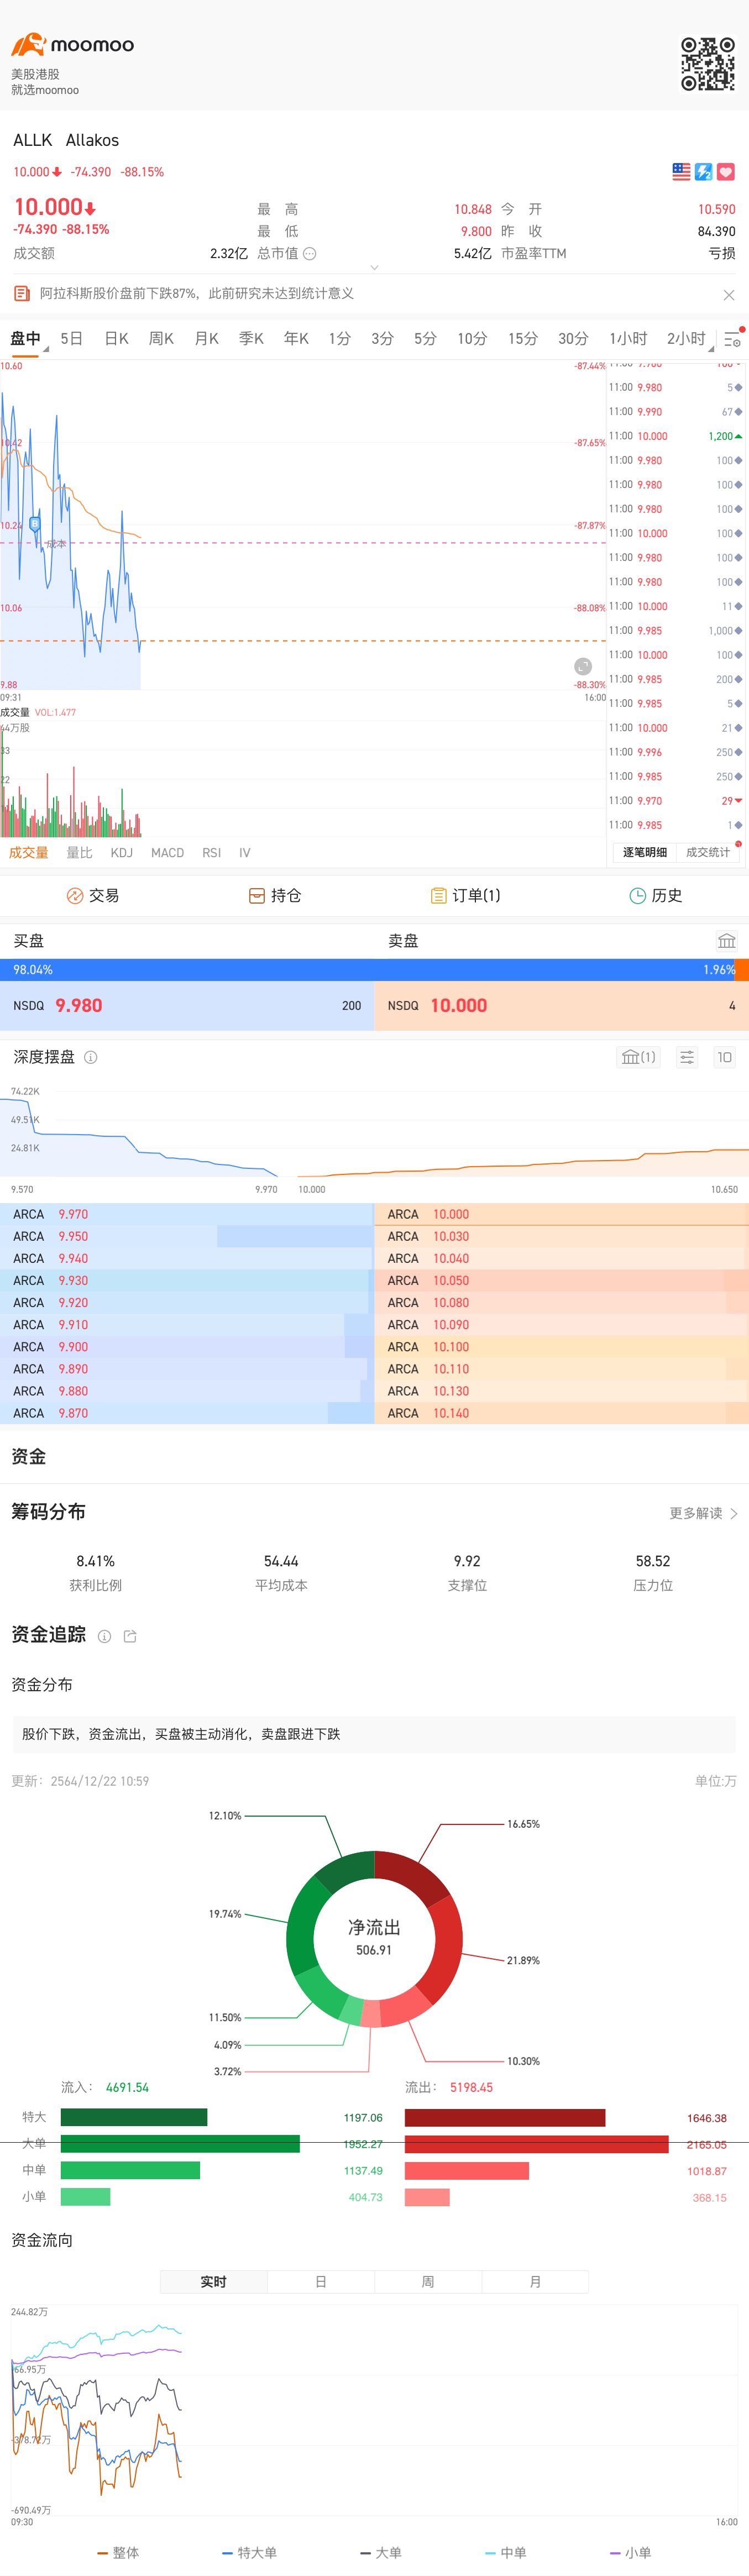Image resolution: width=749 pixels, height=2576 pixels.
Task: Open the exchange filter (1) dropdown
Action: click(638, 1057)
